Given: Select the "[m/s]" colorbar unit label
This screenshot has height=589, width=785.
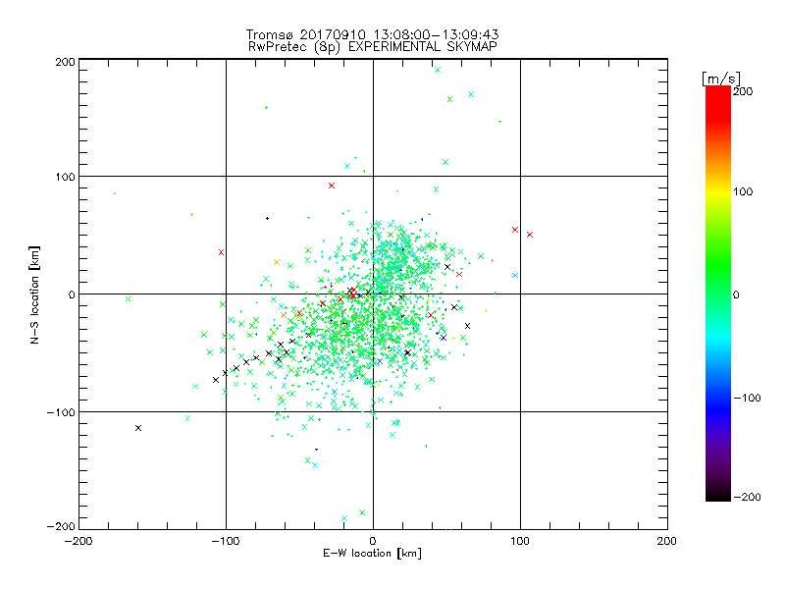Looking at the screenshot, I should (721, 79).
